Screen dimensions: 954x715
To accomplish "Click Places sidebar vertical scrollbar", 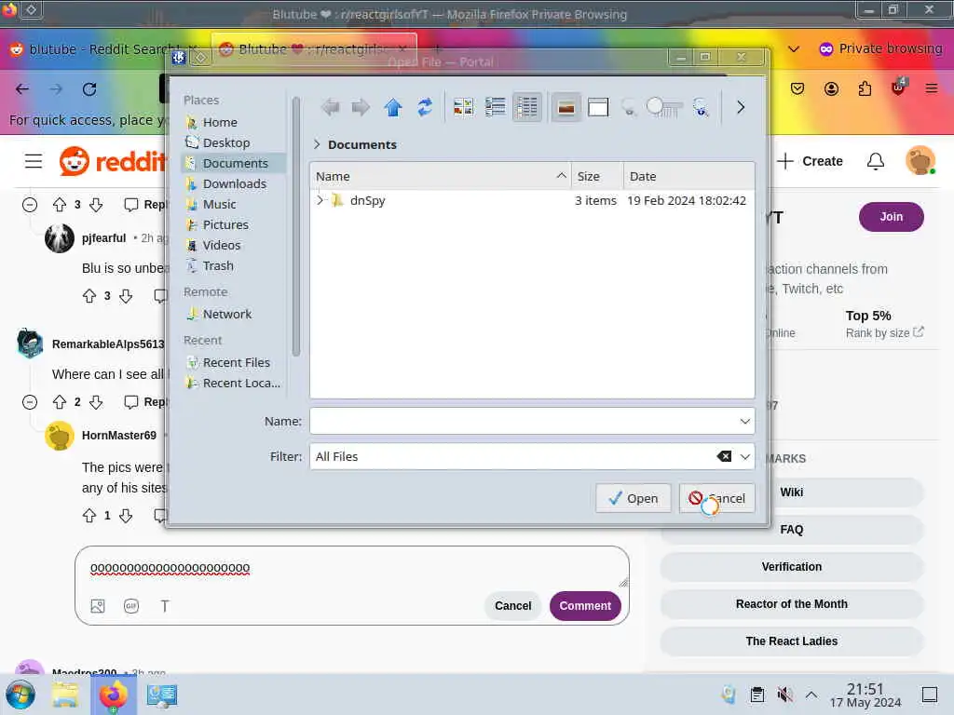I will (295, 226).
